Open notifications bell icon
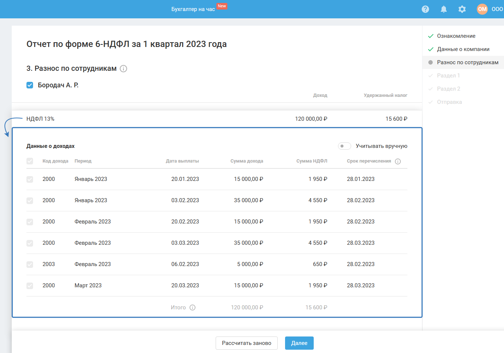Viewport: 504px width, 353px height. coord(443,9)
